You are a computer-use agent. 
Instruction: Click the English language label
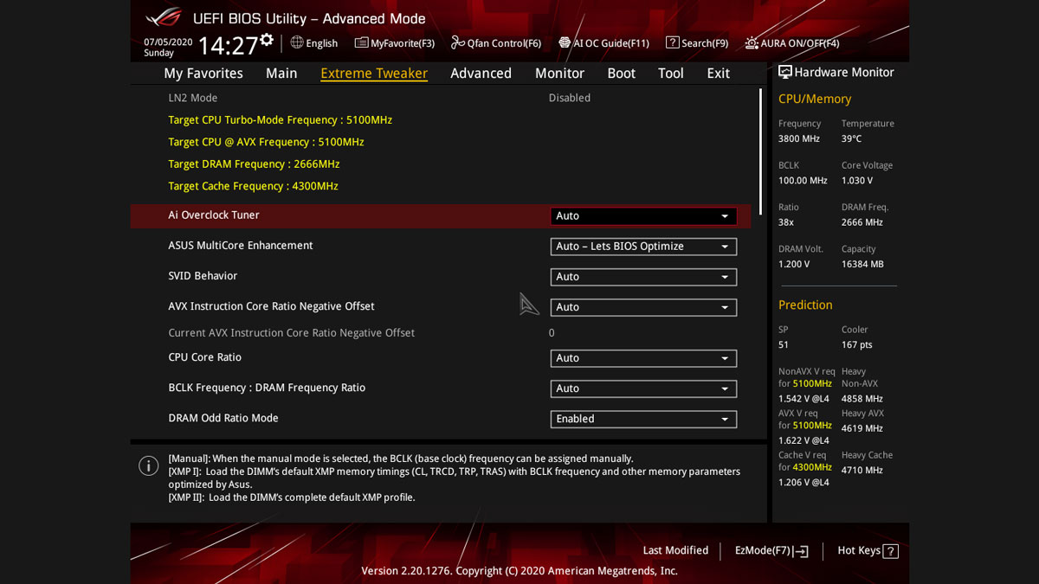321,43
